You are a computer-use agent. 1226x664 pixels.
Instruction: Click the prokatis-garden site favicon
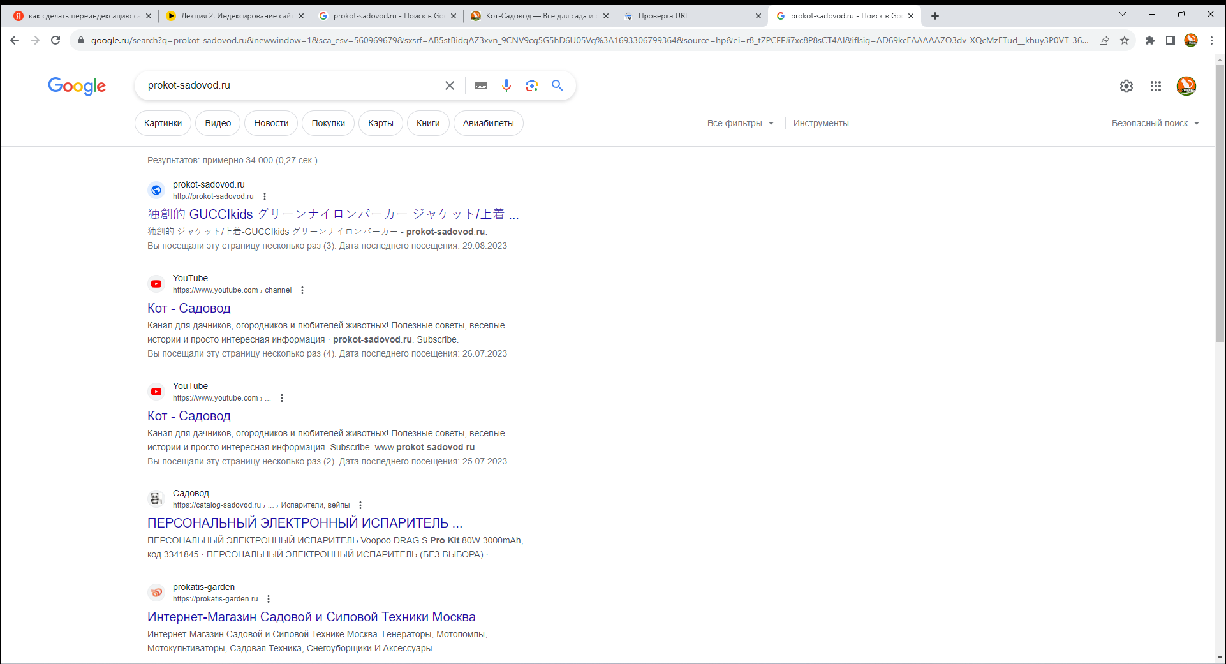click(156, 593)
